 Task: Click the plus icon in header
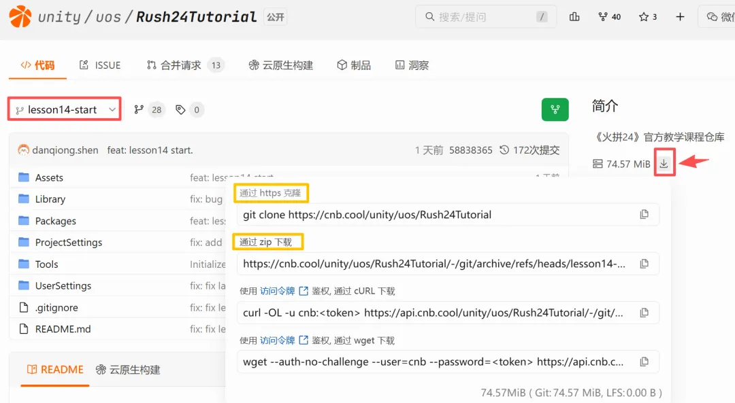tap(680, 17)
